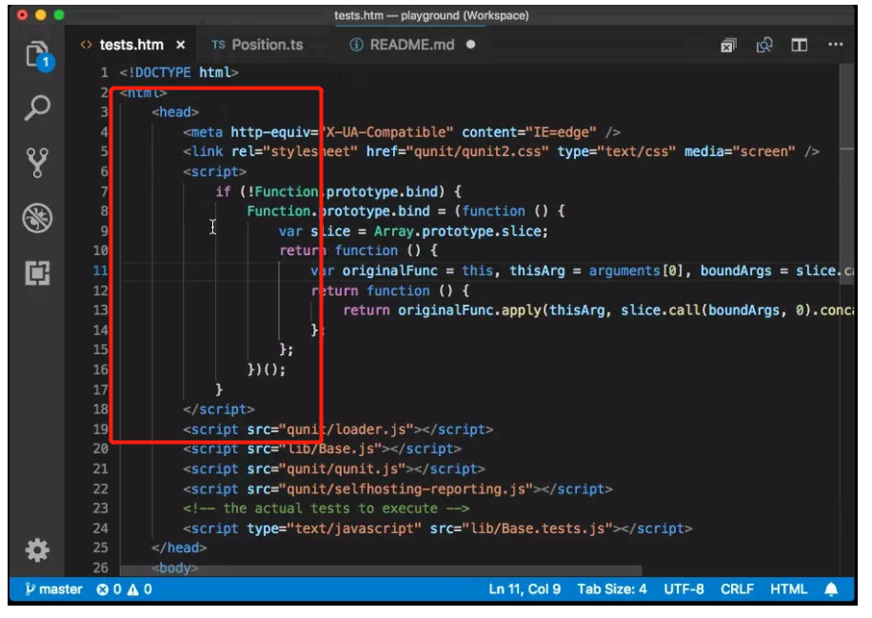Open the Source Control view
Image resolution: width=872 pixels, height=618 pixels.
tap(37, 163)
